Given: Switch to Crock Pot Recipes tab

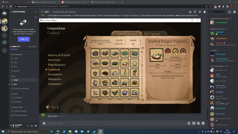Looking at the screenshot, I should click(x=127, y=33).
